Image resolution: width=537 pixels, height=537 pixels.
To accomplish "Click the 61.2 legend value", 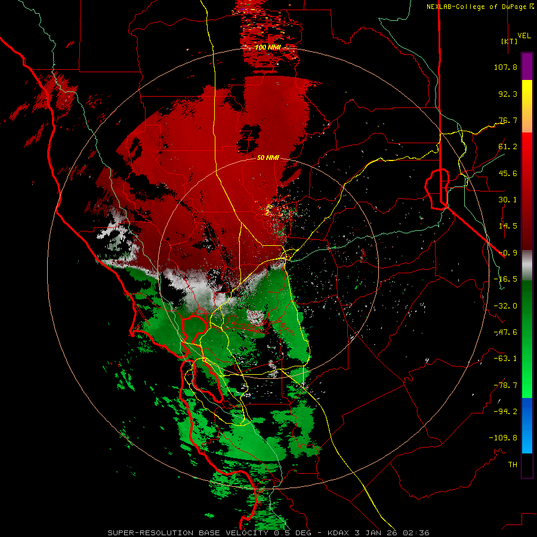I will click(508, 147).
